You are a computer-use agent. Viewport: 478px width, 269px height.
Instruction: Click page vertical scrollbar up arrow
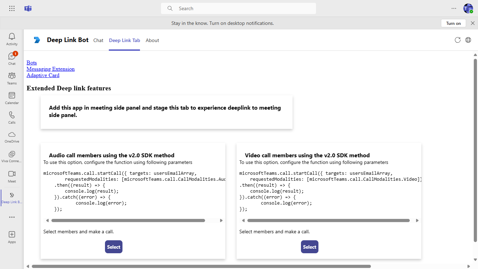475,55
